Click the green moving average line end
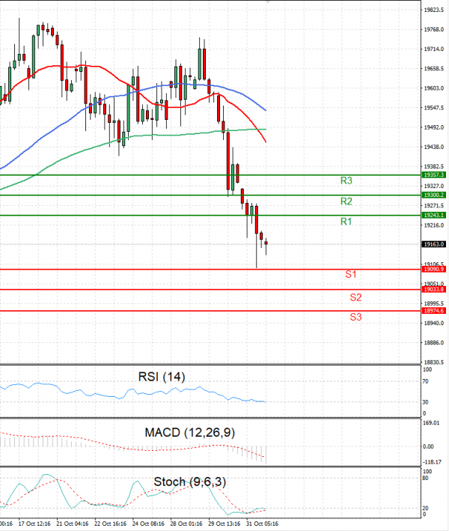Image resolution: width=449 pixels, height=531 pixels. click(266, 130)
